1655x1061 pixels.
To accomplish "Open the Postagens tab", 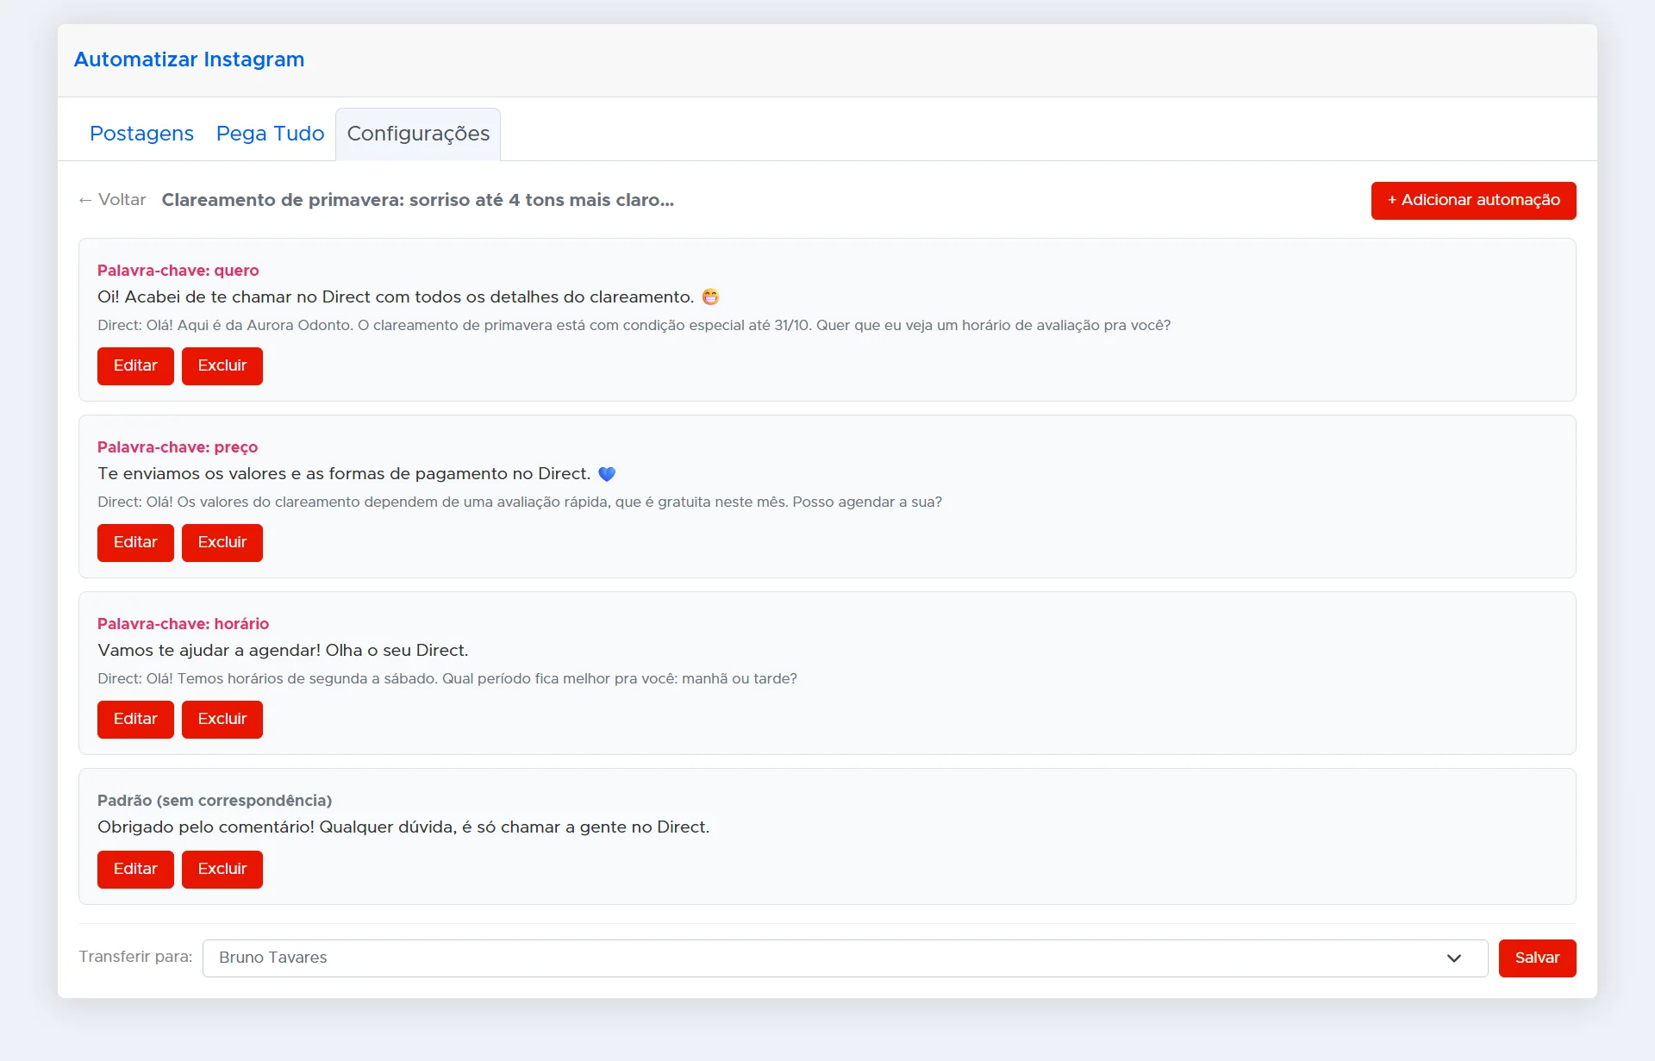I will [x=141, y=134].
